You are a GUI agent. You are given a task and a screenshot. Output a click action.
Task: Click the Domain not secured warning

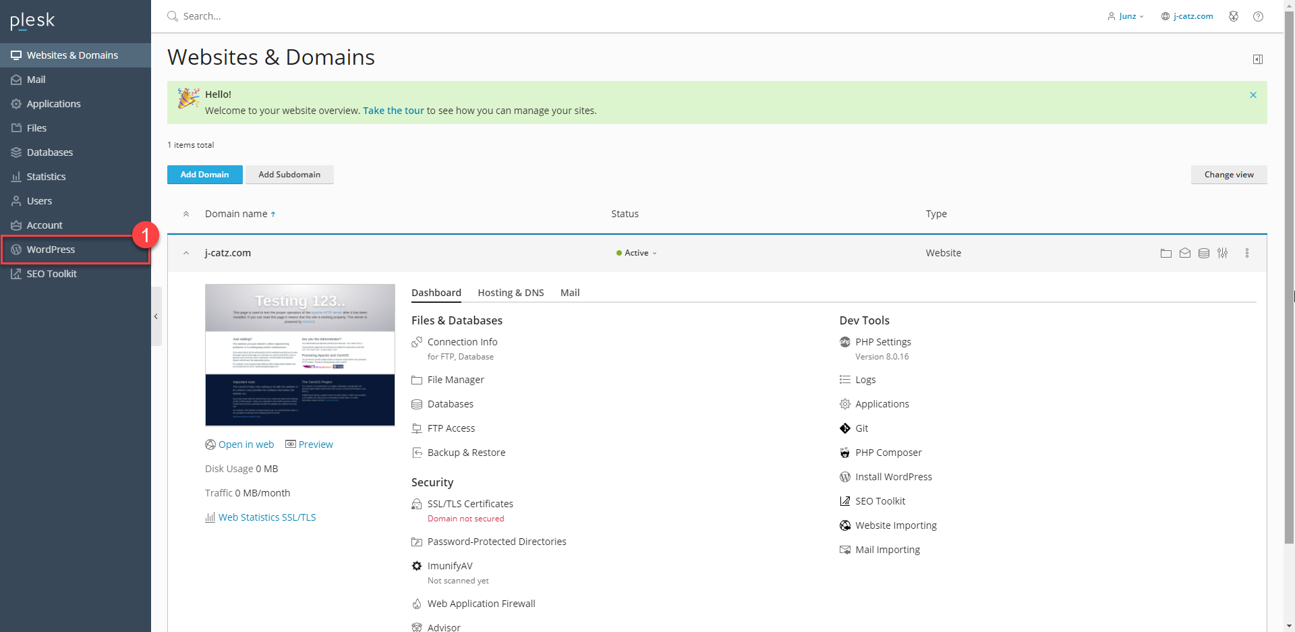[x=466, y=519]
